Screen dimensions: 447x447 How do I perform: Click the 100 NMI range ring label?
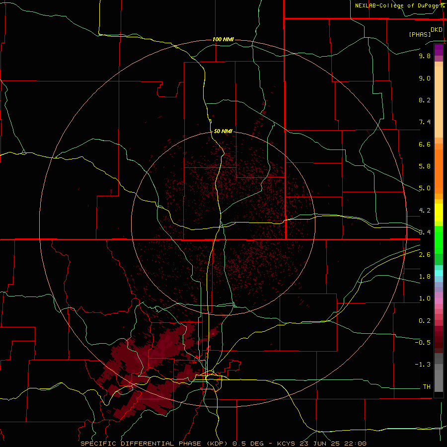[223, 39]
